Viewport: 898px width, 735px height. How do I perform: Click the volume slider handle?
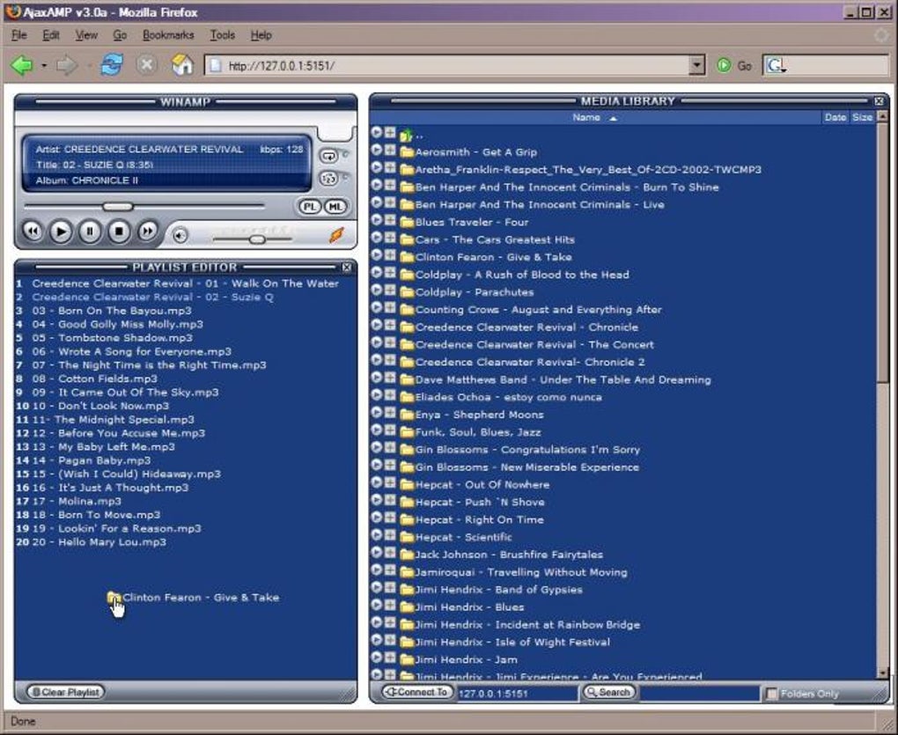pos(257,239)
